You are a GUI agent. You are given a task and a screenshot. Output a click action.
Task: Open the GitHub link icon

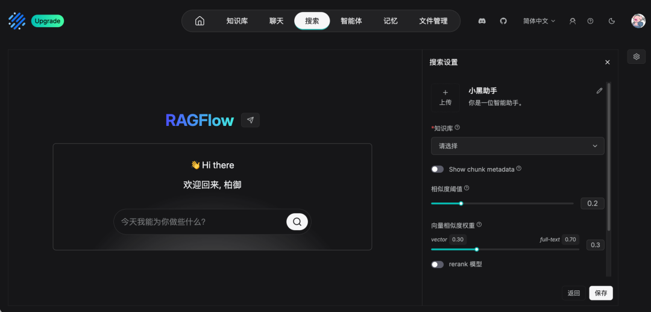pos(503,20)
